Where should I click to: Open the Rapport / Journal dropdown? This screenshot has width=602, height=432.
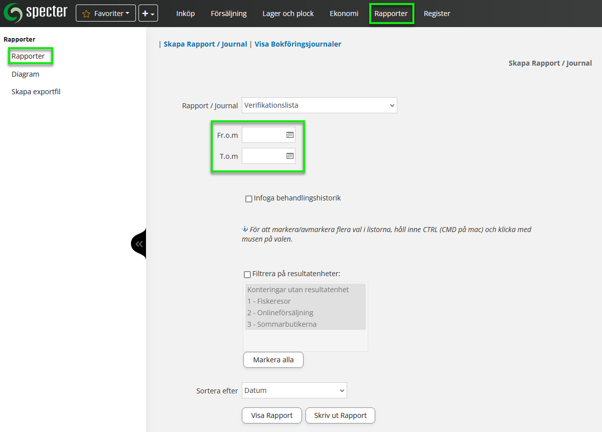tap(319, 105)
